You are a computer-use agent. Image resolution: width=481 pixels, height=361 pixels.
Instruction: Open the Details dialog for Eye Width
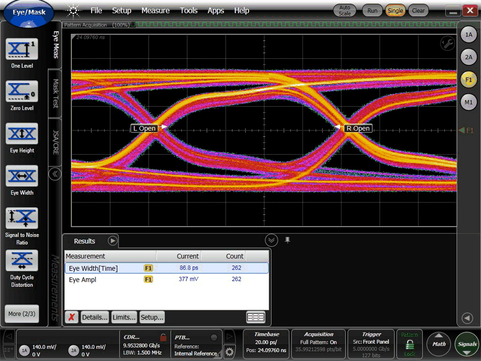point(95,317)
